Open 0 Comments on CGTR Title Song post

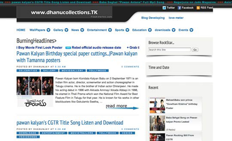click(x=130, y=129)
